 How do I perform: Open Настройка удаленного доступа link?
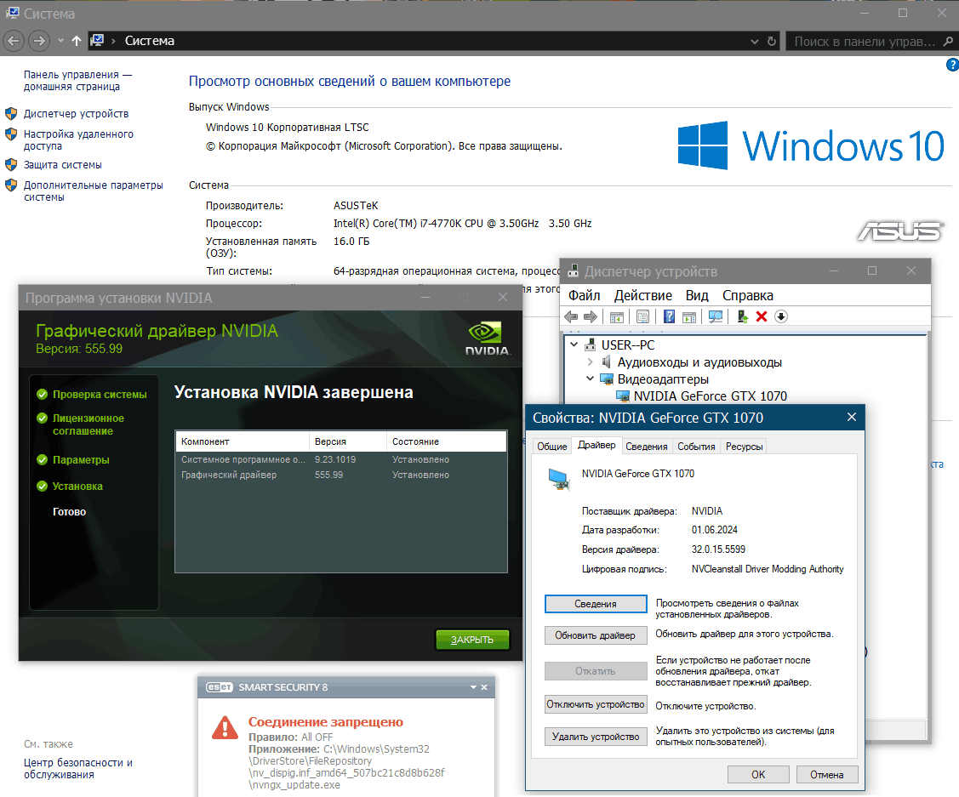point(78,140)
